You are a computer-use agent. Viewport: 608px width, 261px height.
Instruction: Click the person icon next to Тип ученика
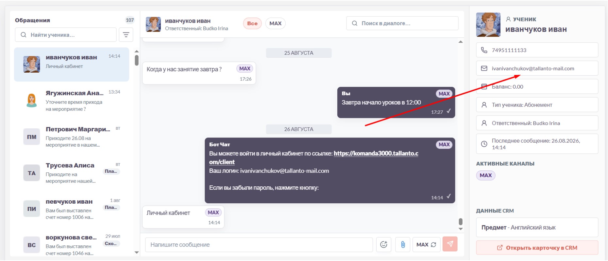coord(484,105)
